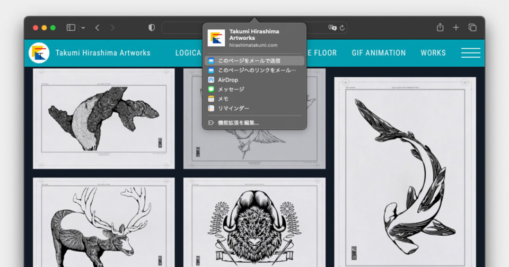509x267 pixels.
Task: Go back with the back arrow
Action: coord(97,28)
